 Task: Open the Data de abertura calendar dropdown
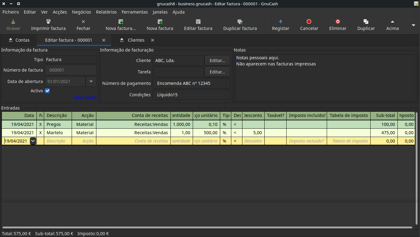pos(91,81)
